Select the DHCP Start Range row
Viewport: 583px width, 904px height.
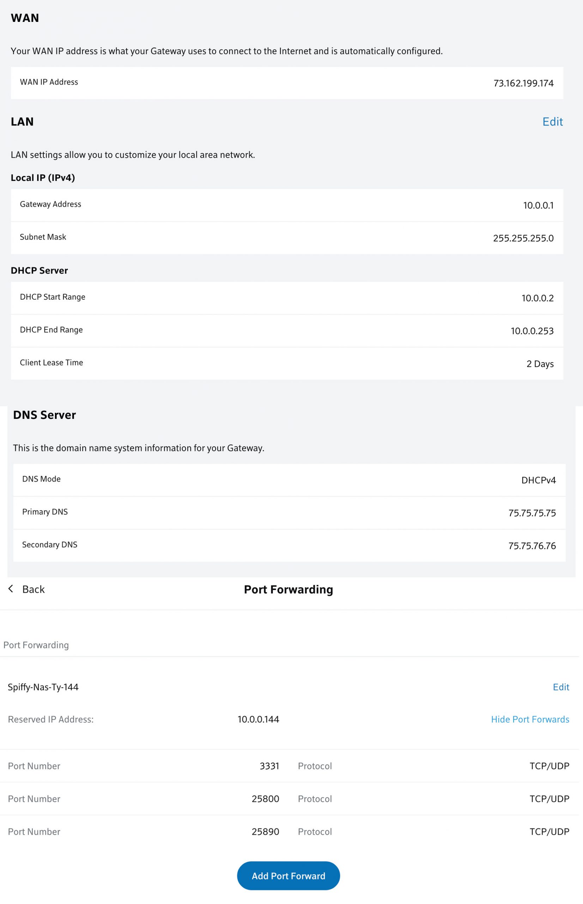pyautogui.click(x=287, y=298)
